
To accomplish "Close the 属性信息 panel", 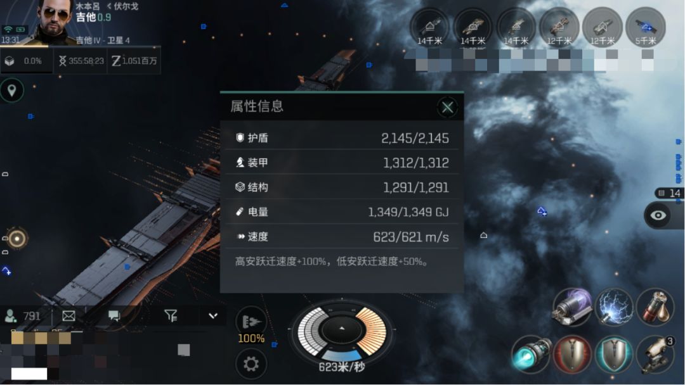I will coord(447,107).
